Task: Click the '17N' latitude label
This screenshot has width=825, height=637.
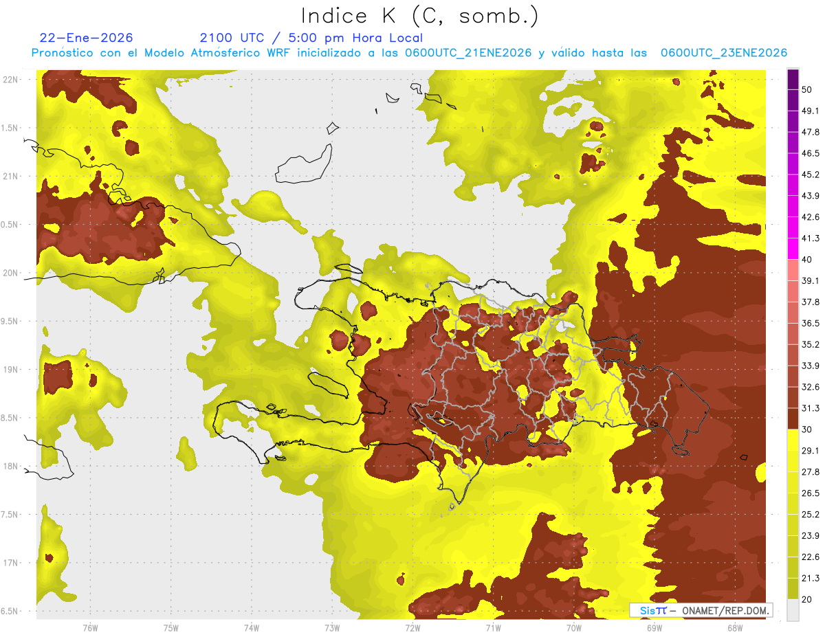Action: tap(10, 563)
